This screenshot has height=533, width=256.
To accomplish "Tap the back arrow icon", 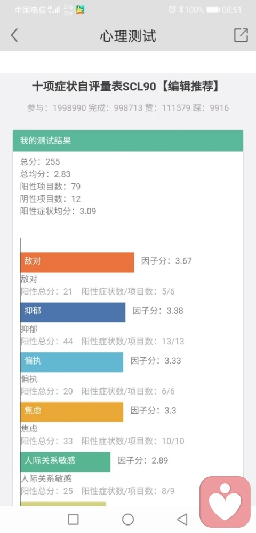I will 14,35.
